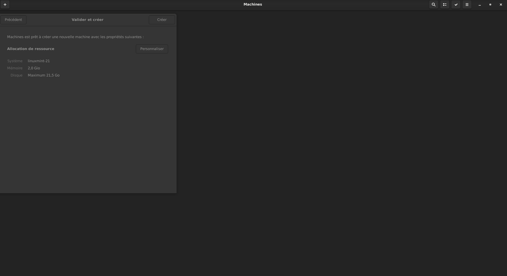Viewport: 507px width, 276px height.
Task: Close the Machines window
Action: pyautogui.click(x=501, y=4)
